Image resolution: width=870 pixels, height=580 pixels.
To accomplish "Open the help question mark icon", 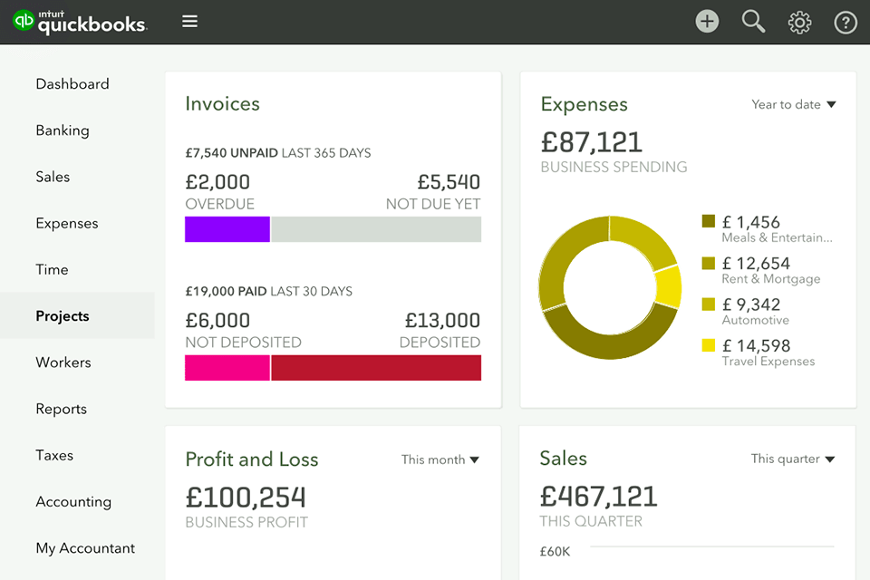I will 846,21.
